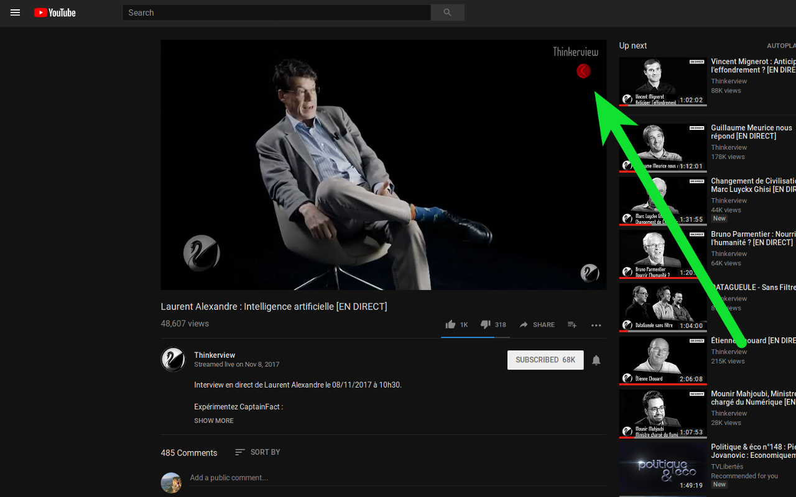Image resolution: width=796 pixels, height=497 pixels.
Task: Click the Vincent Mignerot video thumbnail
Action: [x=663, y=81]
